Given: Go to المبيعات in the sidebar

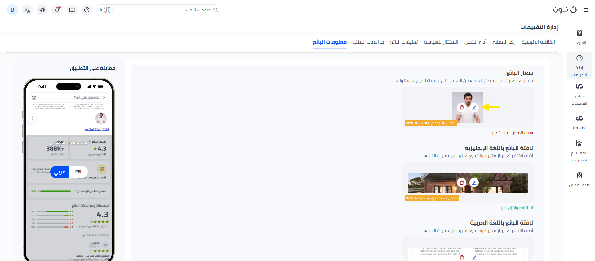Looking at the screenshot, I should coord(579,37).
